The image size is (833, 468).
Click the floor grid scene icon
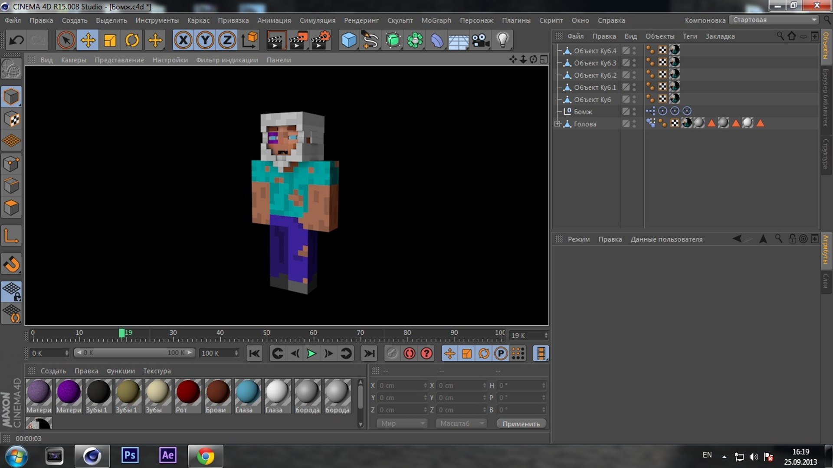459,40
